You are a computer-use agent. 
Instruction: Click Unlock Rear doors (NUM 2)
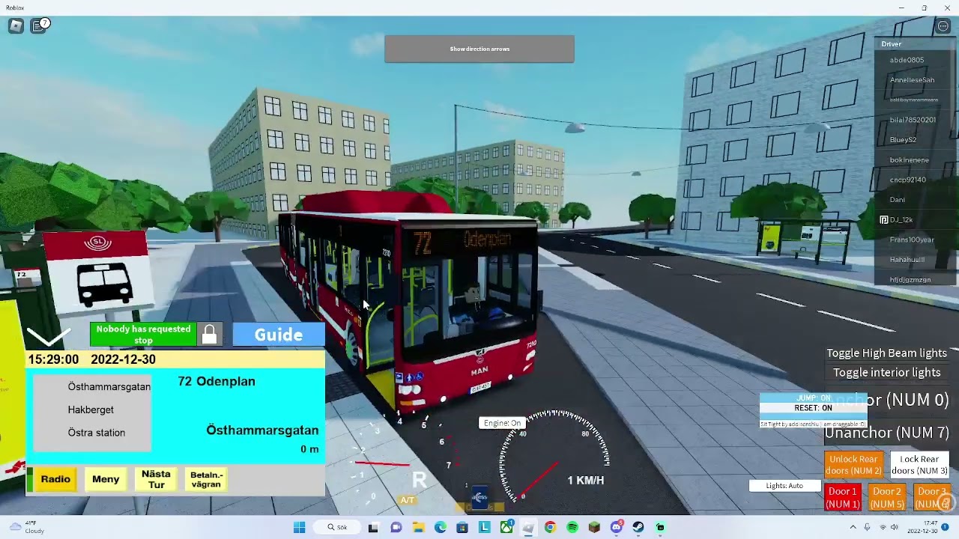853,465
